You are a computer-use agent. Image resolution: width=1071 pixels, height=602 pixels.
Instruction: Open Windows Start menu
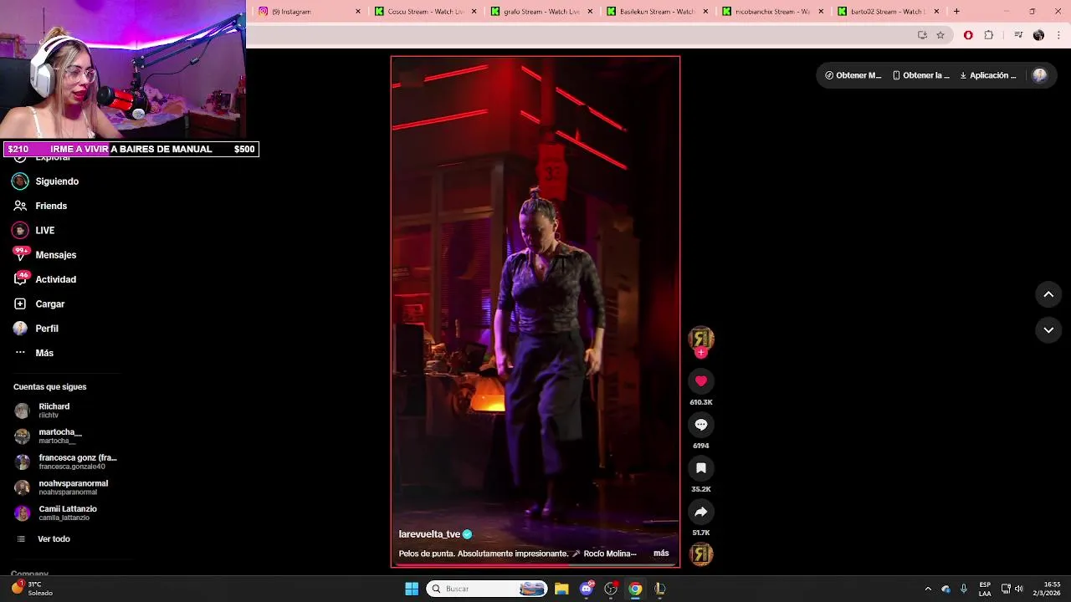412,589
